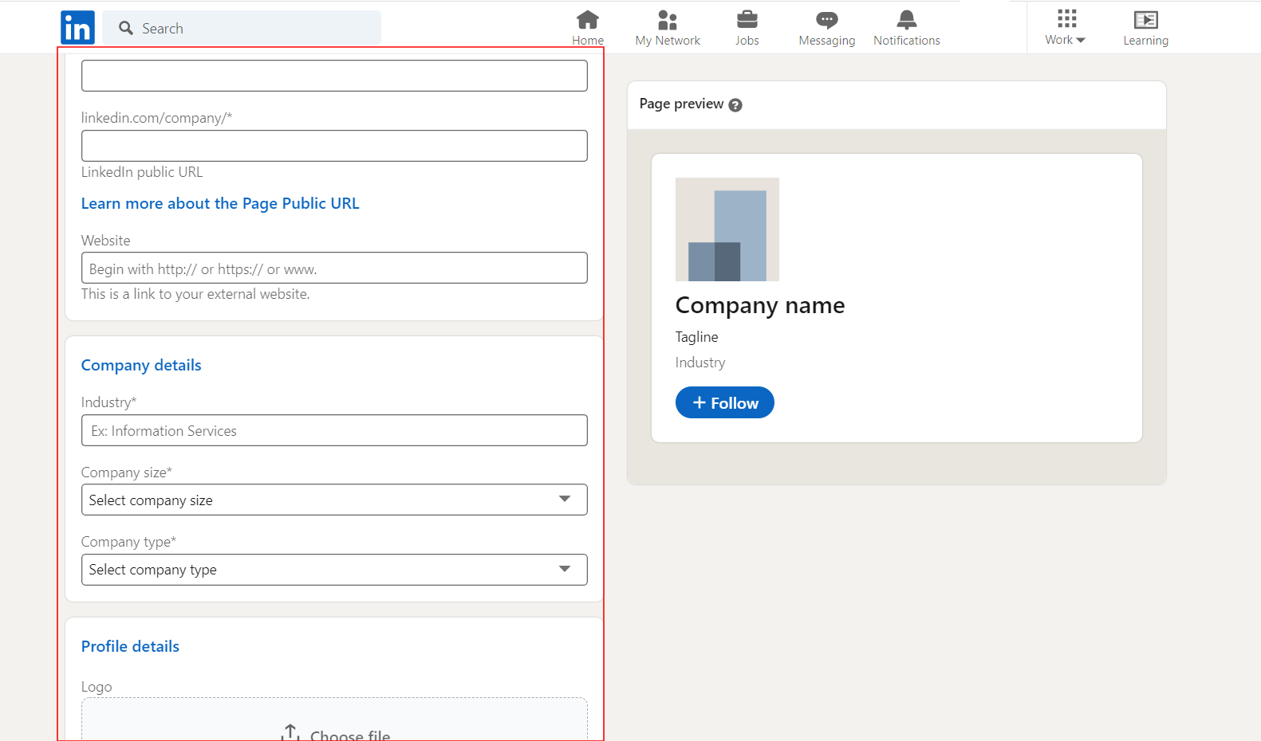Click the Industry text in preview card
The width and height of the screenshot is (1261, 741).
point(700,363)
